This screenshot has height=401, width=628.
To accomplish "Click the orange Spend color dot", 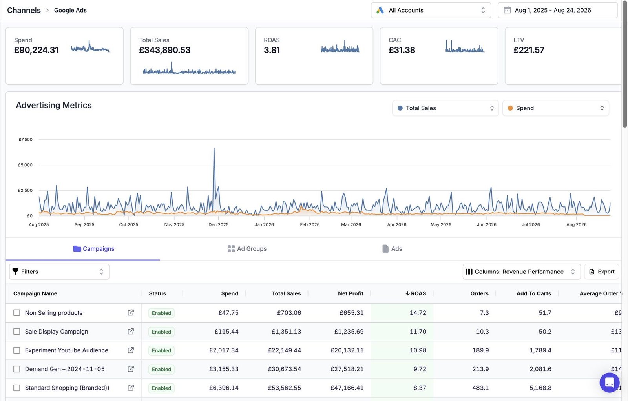I will pyautogui.click(x=510, y=108).
